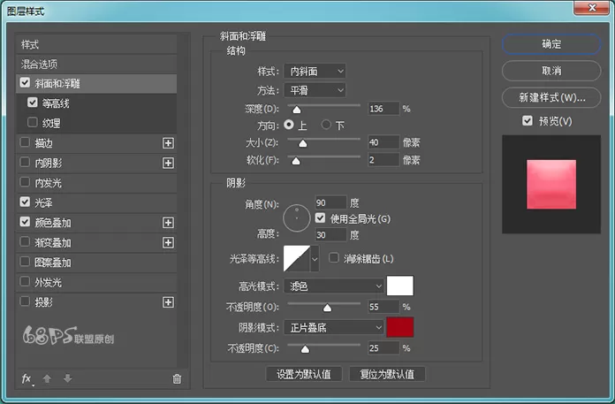Select 等高线 sub-item label

point(56,103)
